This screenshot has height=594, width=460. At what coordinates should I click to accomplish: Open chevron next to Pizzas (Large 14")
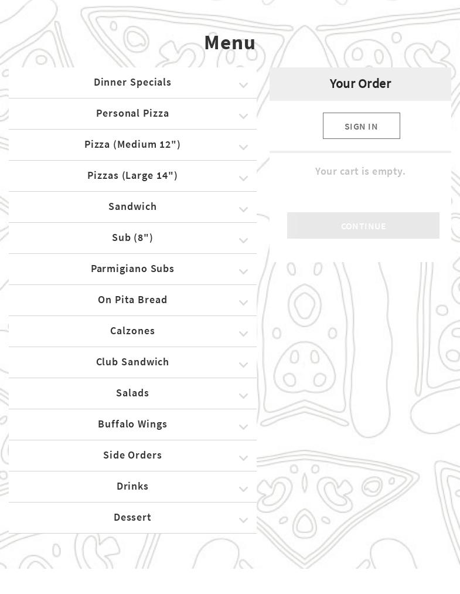(243, 179)
